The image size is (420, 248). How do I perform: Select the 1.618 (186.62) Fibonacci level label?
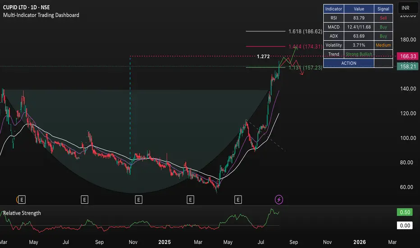click(306, 32)
